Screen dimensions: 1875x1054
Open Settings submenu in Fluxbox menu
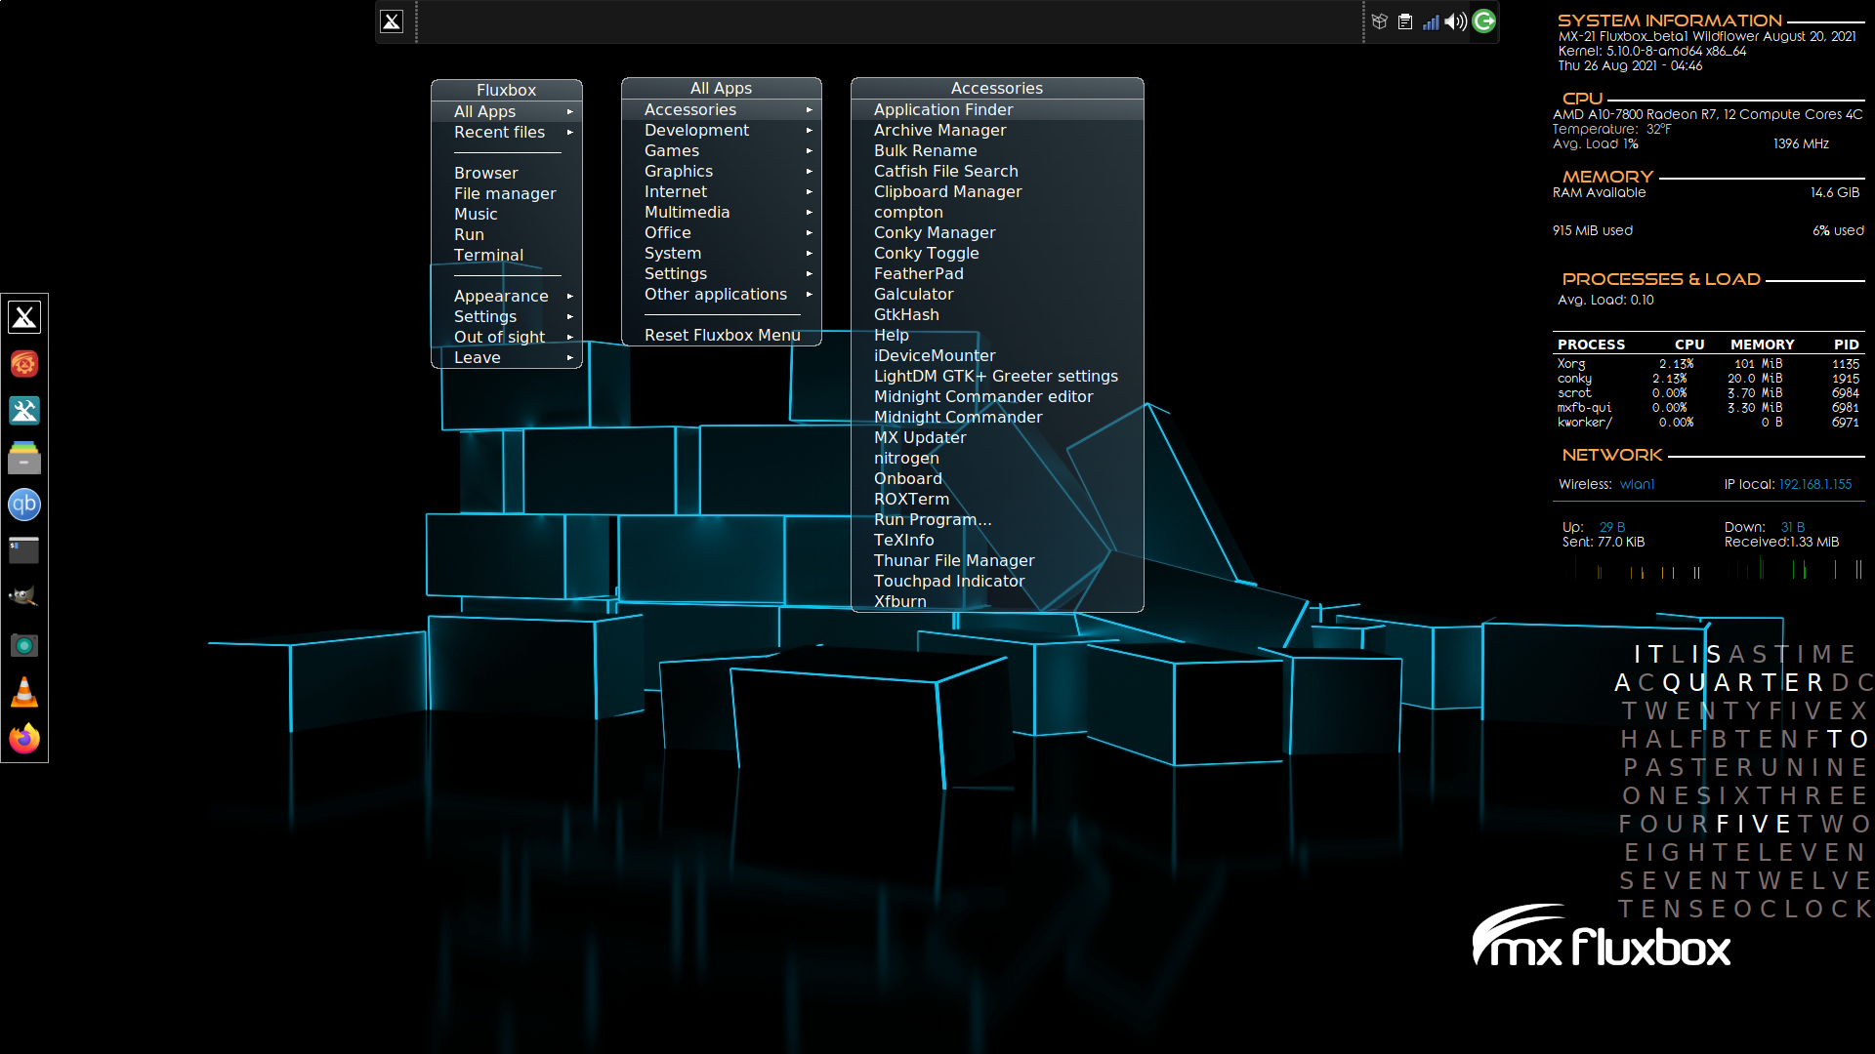[x=506, y=317]
